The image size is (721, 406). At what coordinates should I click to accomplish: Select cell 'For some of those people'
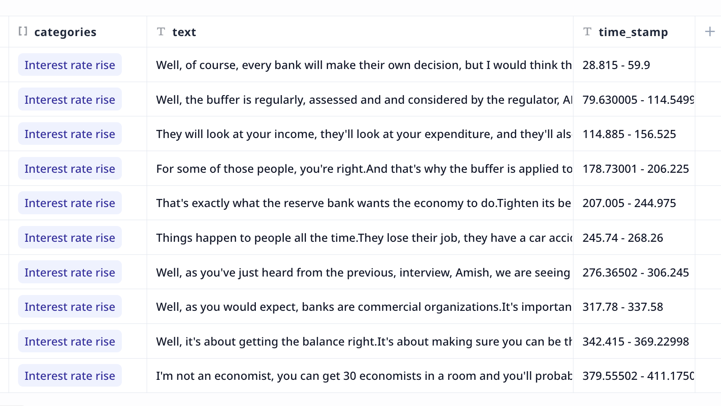point(360,169)
